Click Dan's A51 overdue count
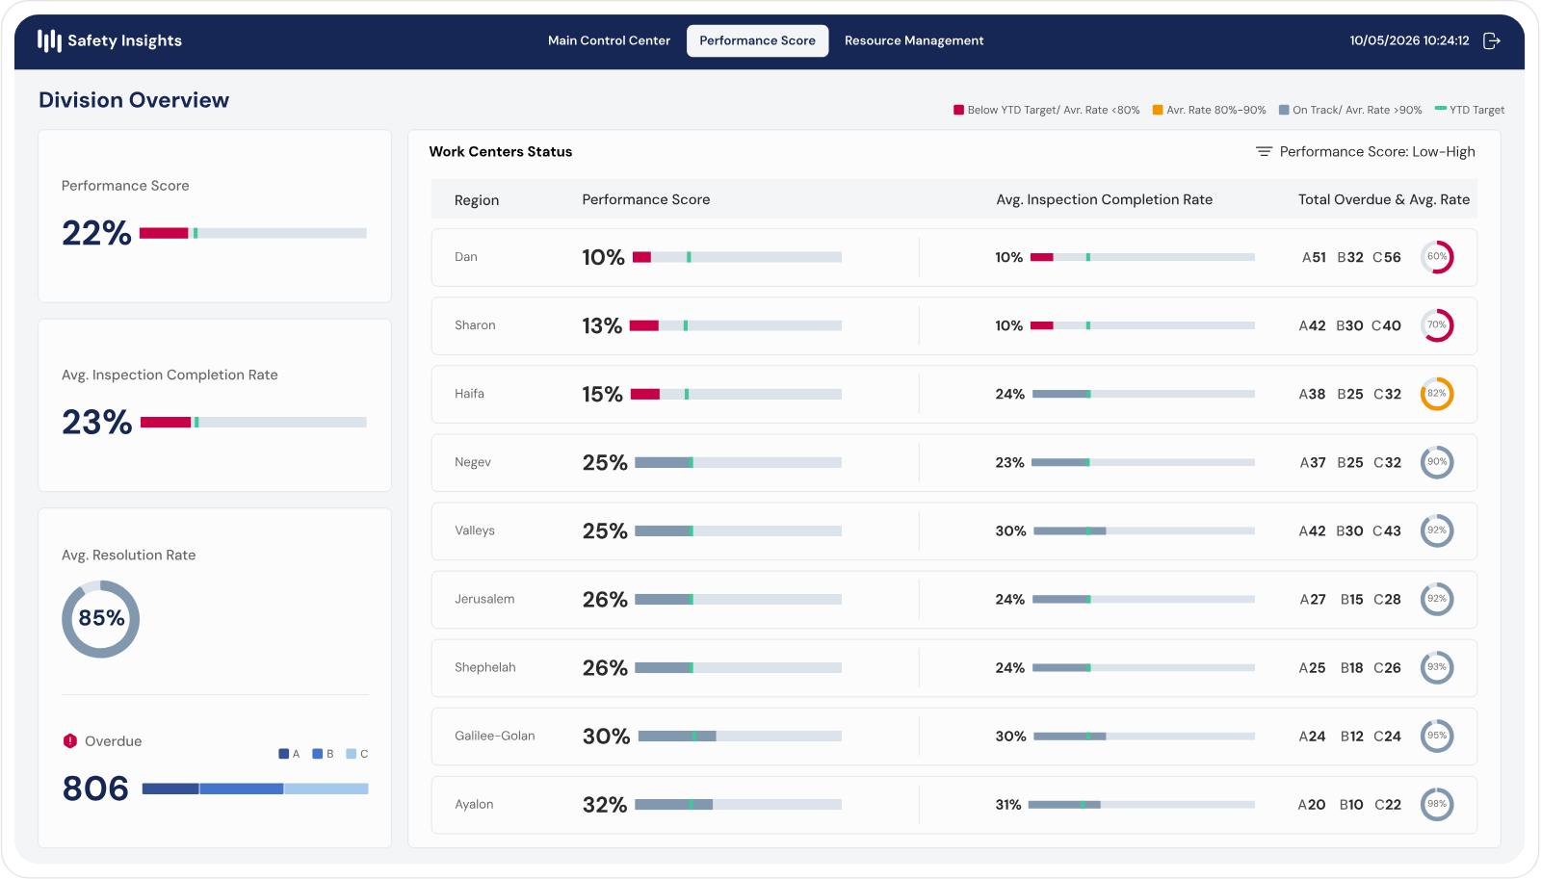1541x879 pixels. point(1314,257)
